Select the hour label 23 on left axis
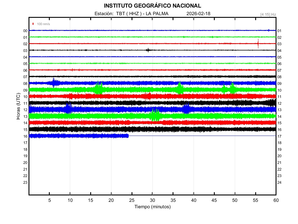The width and height of the screenshot is (298, 224). tap(25, 182)
